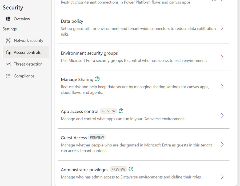Open the Manage Sharing chevron arrow
This screenshot has height=186, width=240.
pos(222,86)
